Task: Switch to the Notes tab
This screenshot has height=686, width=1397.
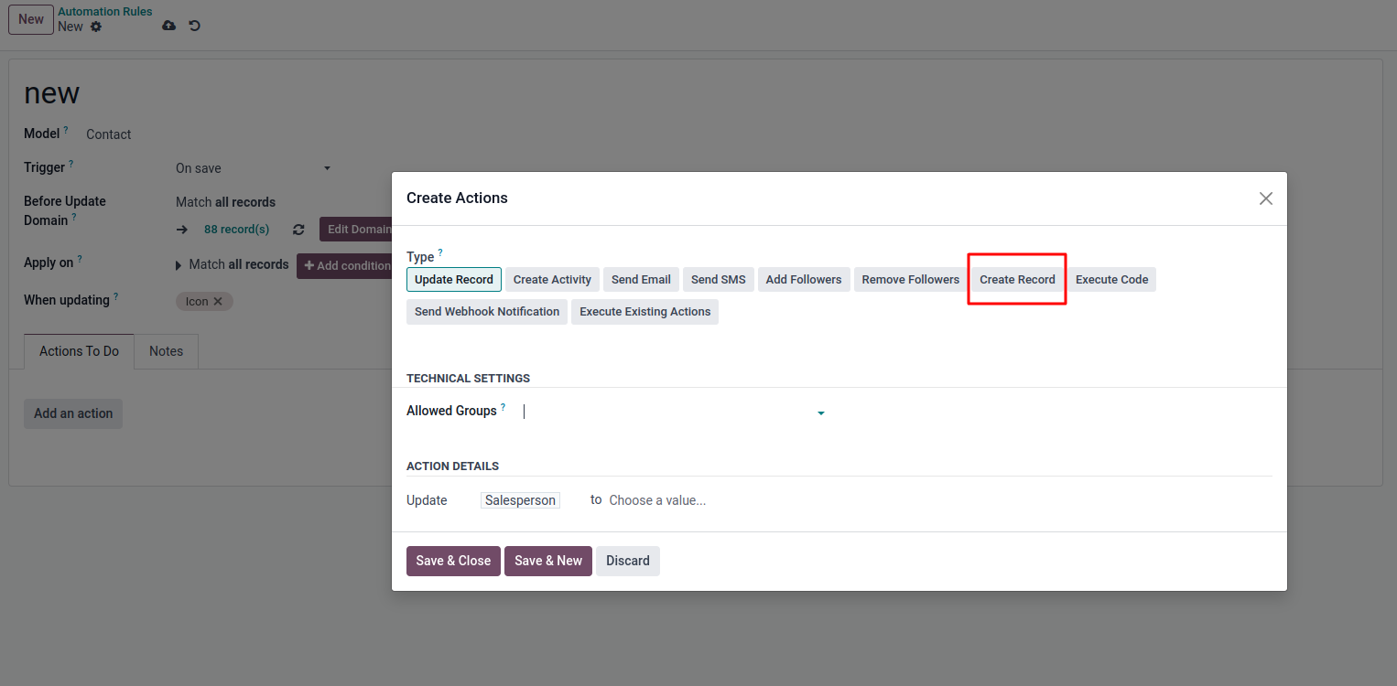Action: point(167,351)
